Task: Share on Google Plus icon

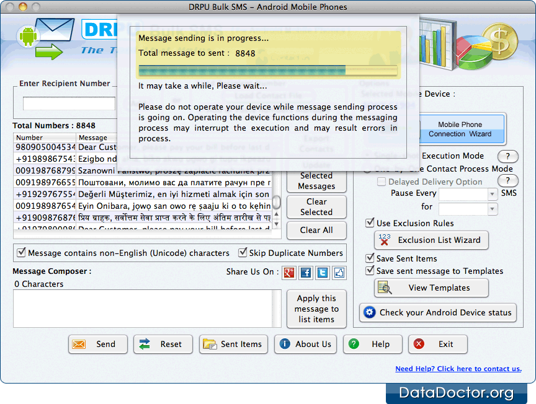Action: point(289,273)
